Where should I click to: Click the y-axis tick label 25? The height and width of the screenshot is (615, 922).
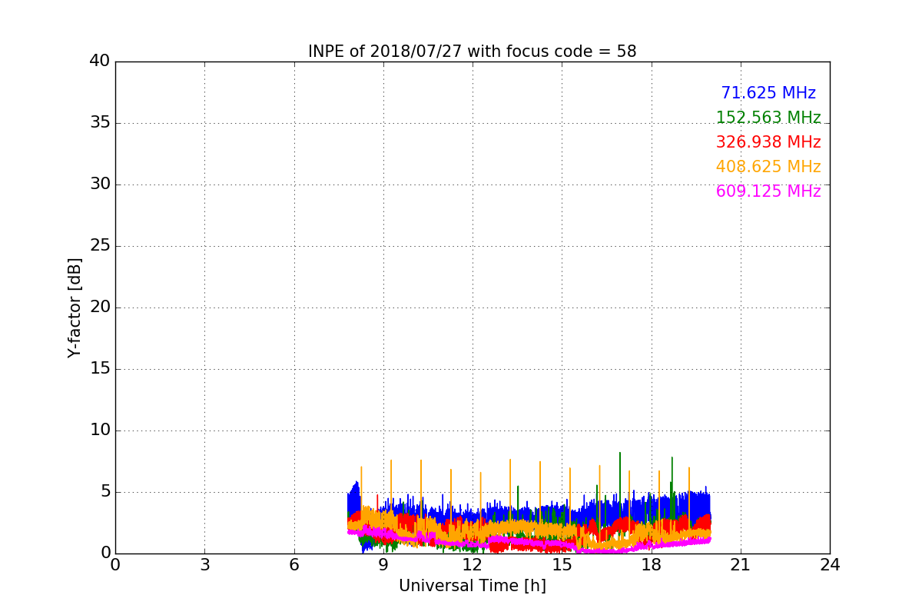coord(100,246)
